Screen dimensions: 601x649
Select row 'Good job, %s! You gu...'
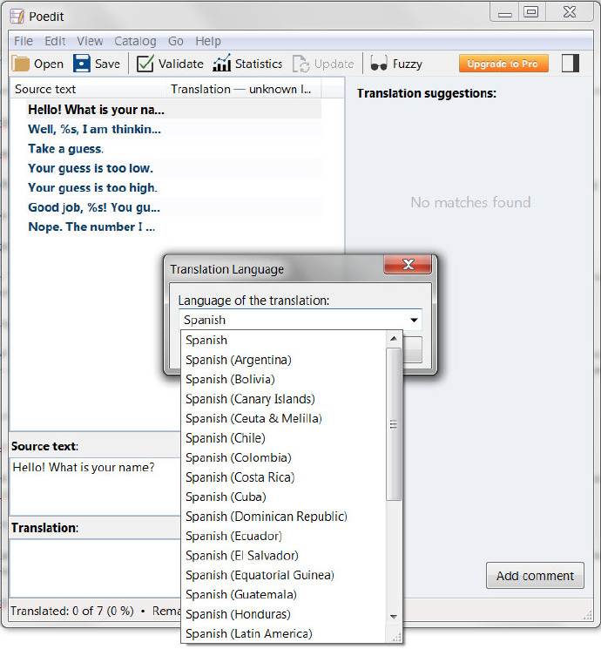pos(174,206)
